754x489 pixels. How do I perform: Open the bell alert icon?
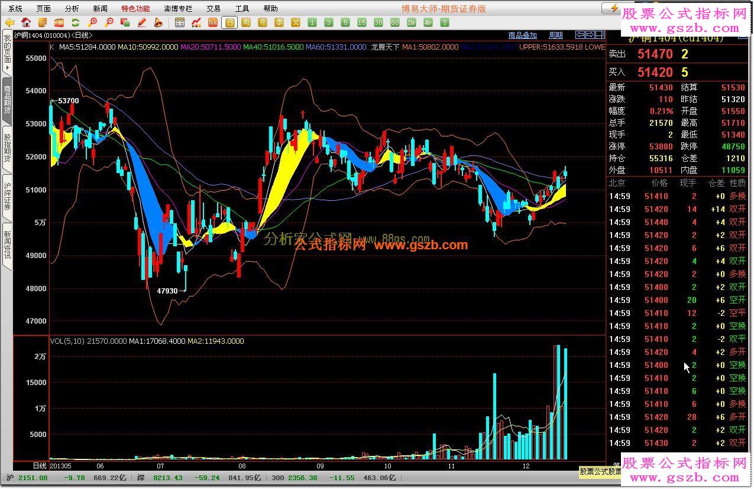158,22
